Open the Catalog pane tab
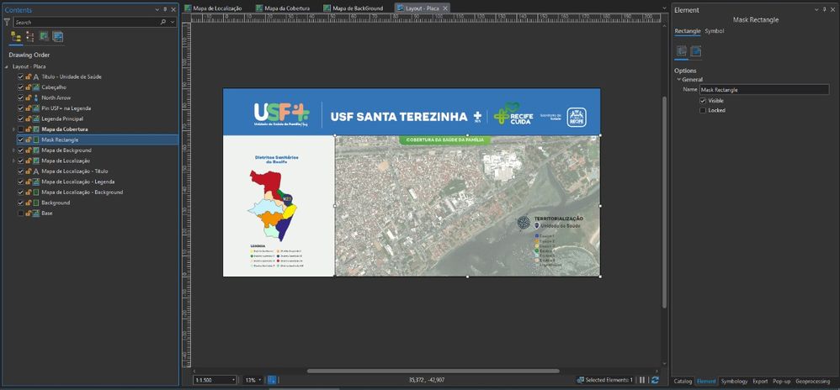The image size is (840, 390). coord(683,381)
